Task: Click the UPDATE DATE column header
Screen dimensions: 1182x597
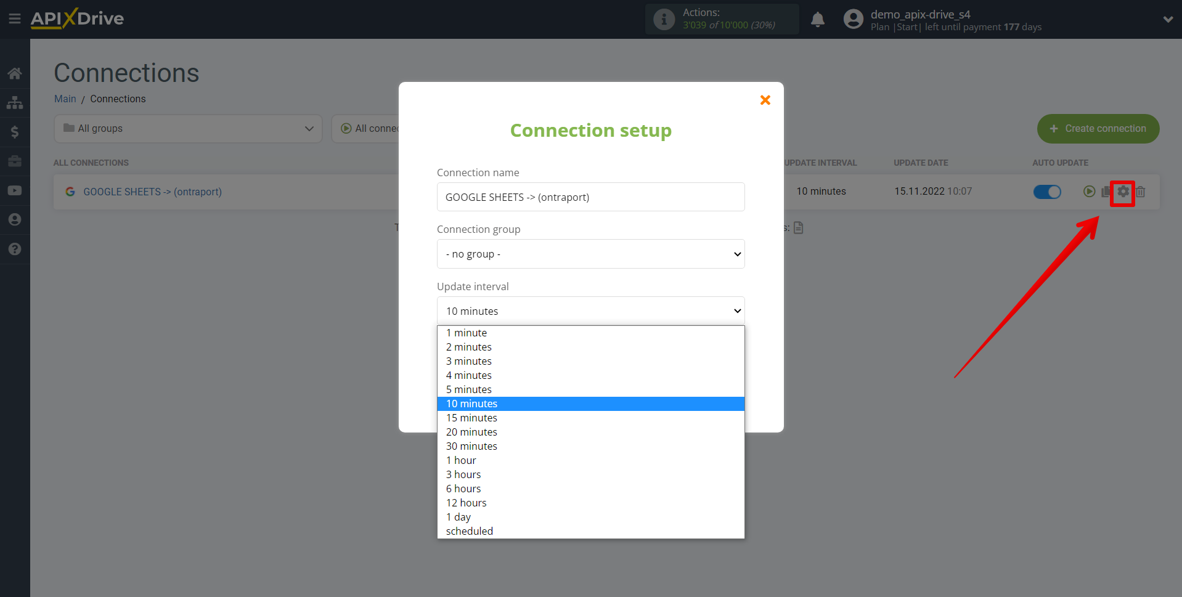Action: 921,163
